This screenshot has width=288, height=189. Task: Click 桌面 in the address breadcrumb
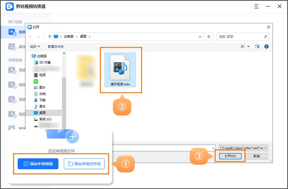tap(83, 37)
